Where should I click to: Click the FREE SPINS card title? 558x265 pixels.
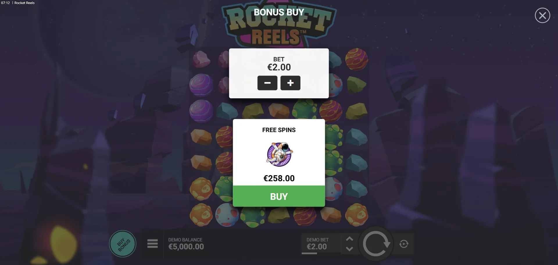[279, 130]
